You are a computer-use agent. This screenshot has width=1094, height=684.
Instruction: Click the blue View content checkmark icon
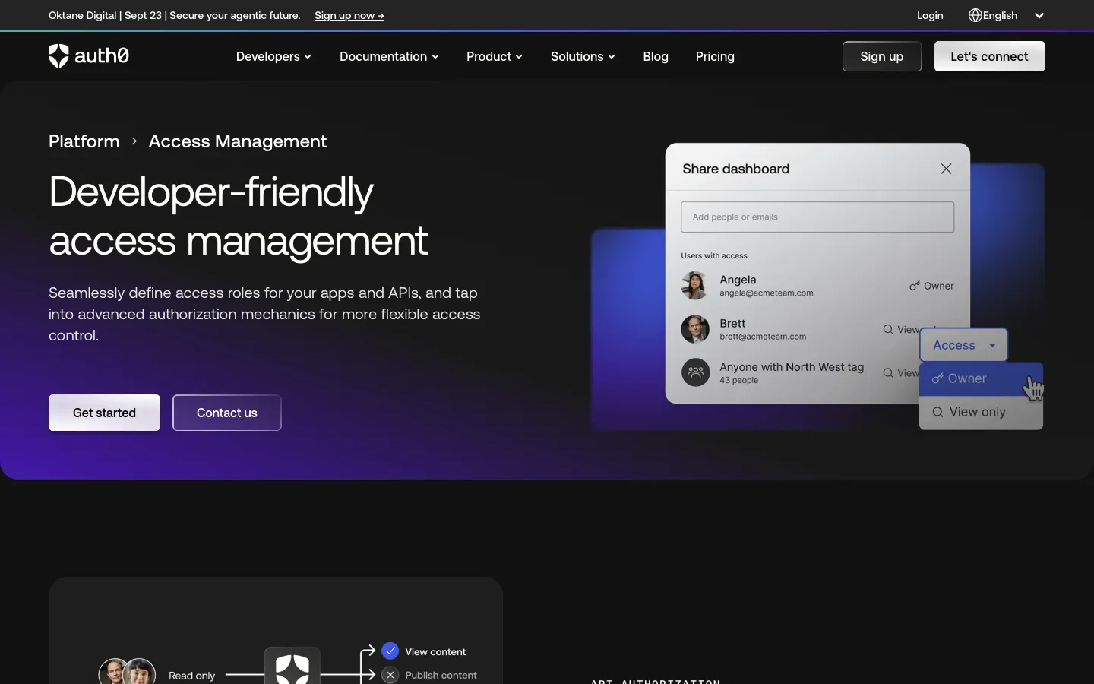point(390,651)
